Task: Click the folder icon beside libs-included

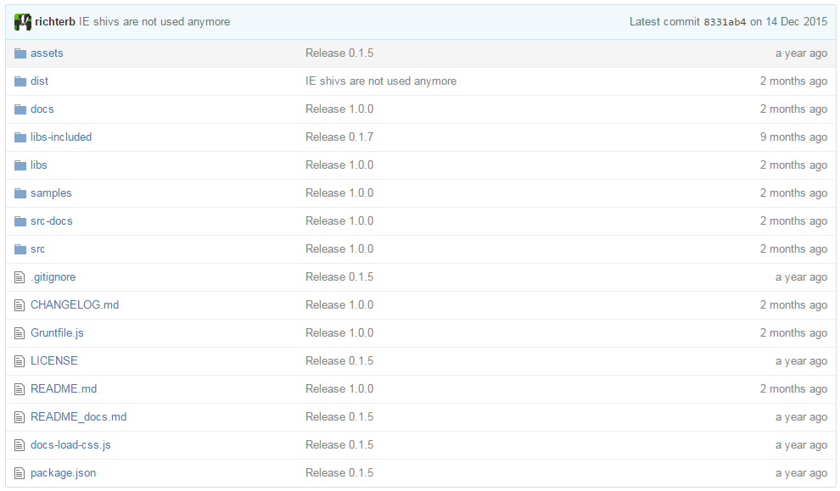Action: [20, 137]
